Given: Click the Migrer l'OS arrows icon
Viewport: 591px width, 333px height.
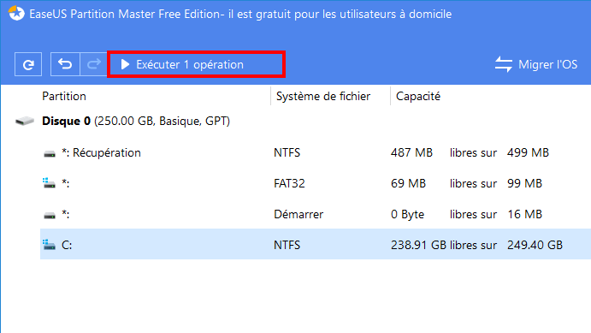Looking at the screenshot, I should [504, 64].
